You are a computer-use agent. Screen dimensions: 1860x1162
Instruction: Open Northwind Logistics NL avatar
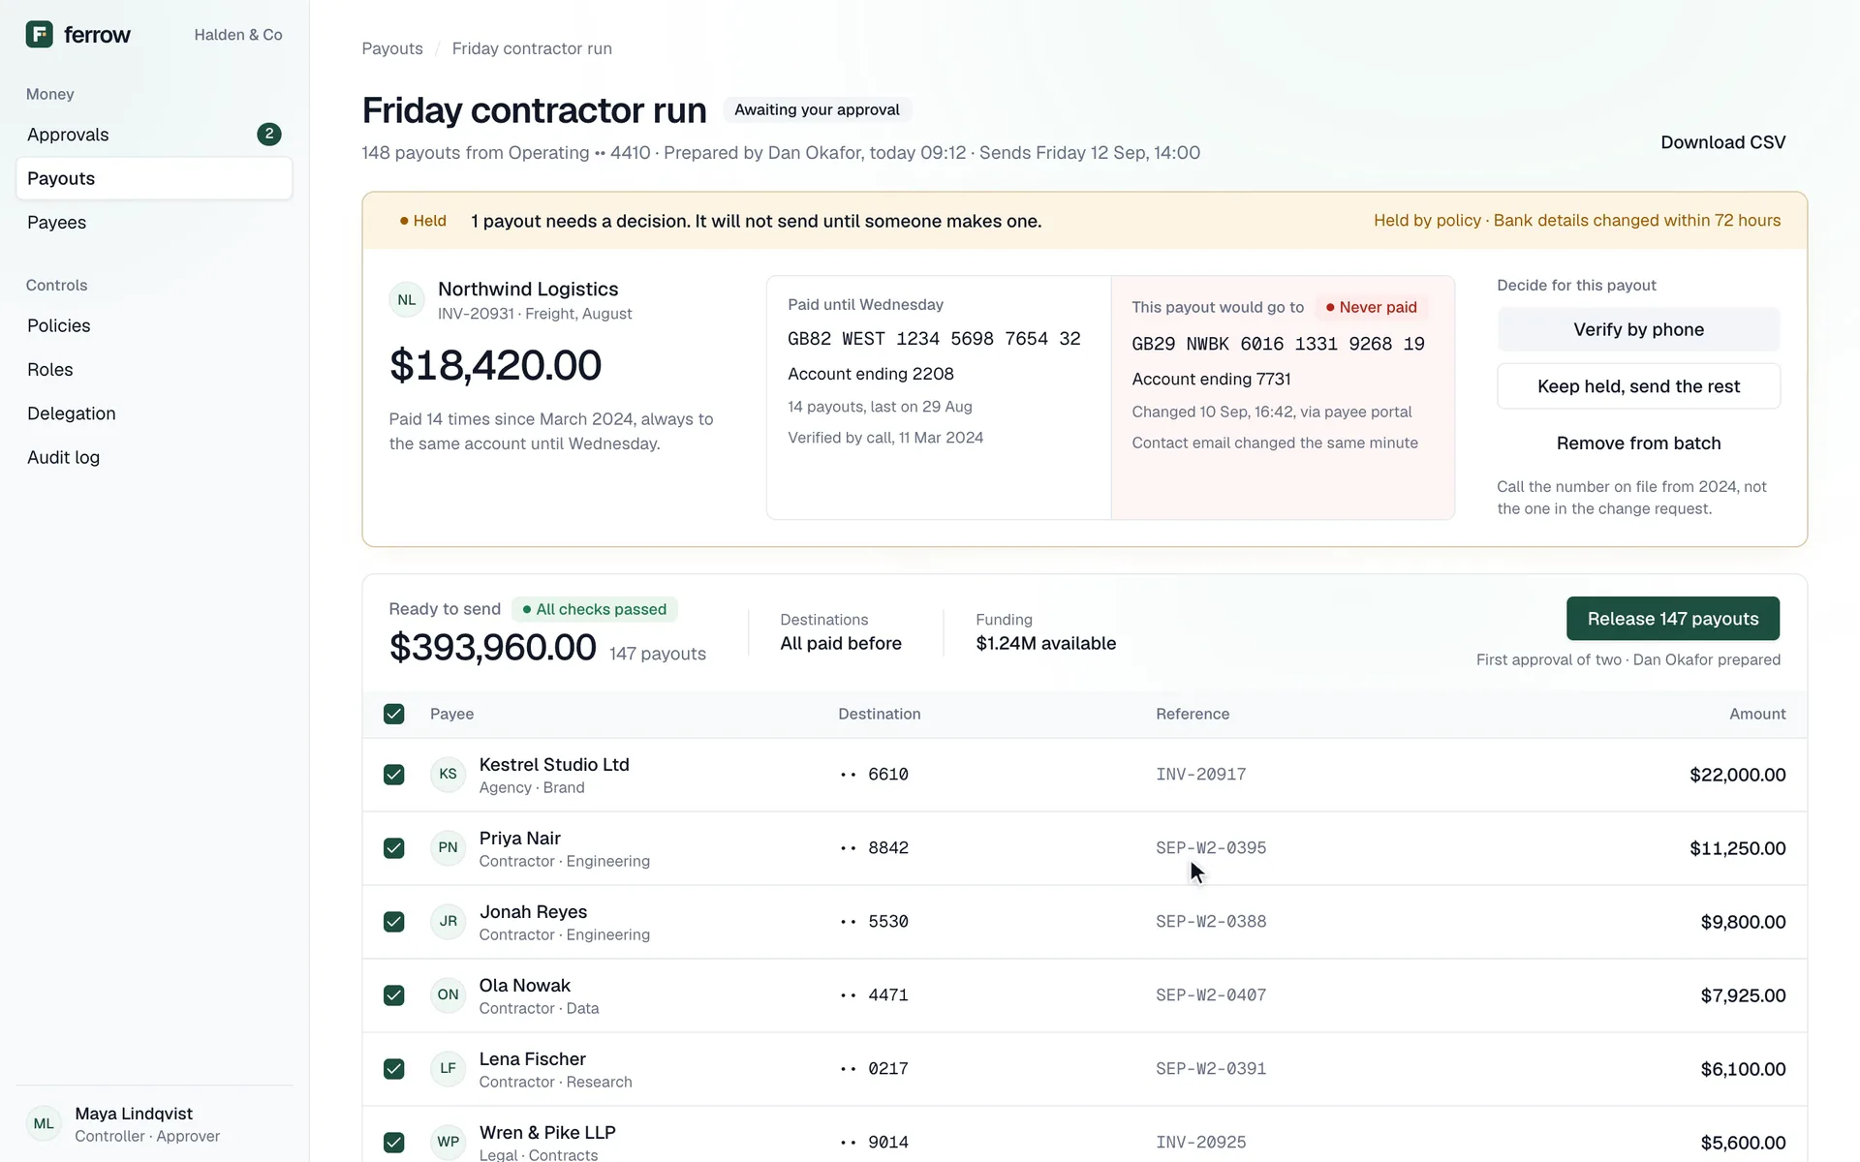(x=407, y=300)
